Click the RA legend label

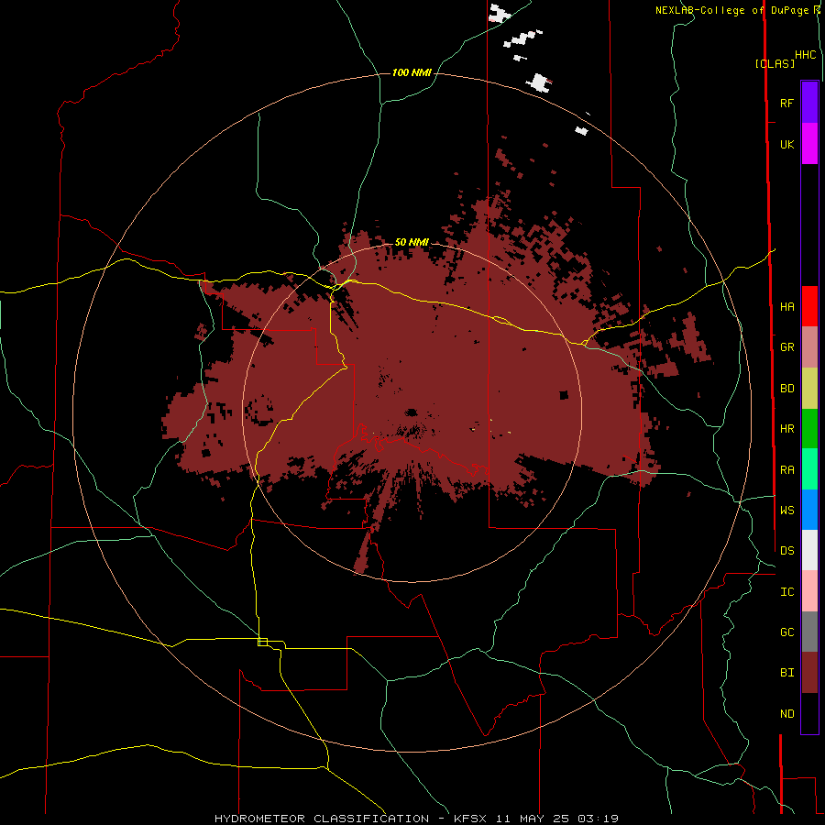coord(787,469)
